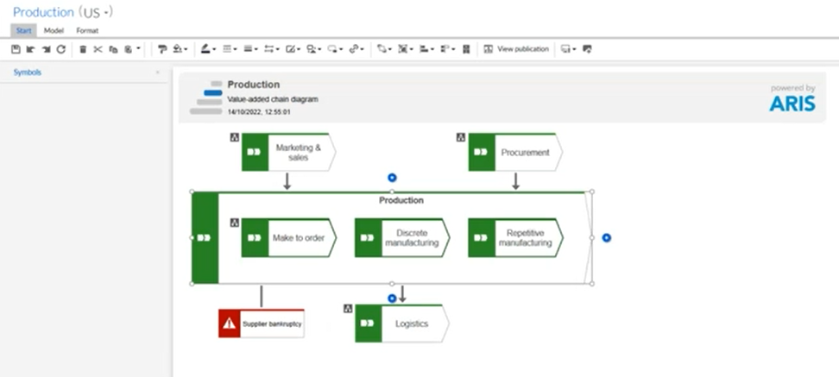Click the Cut scissors icon
The height and width of the screenshot is (377, 839).
click(98, 49)
